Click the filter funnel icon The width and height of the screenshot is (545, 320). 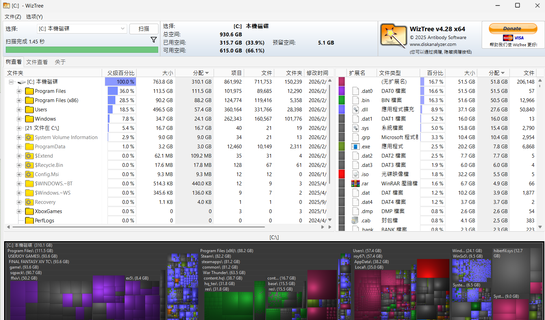154,40
